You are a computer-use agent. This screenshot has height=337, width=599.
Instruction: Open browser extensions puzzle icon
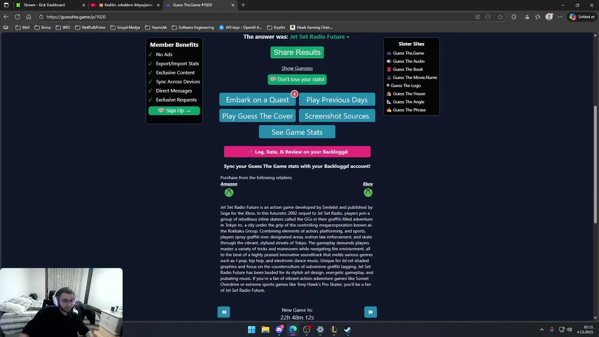[x=514, y=17]
